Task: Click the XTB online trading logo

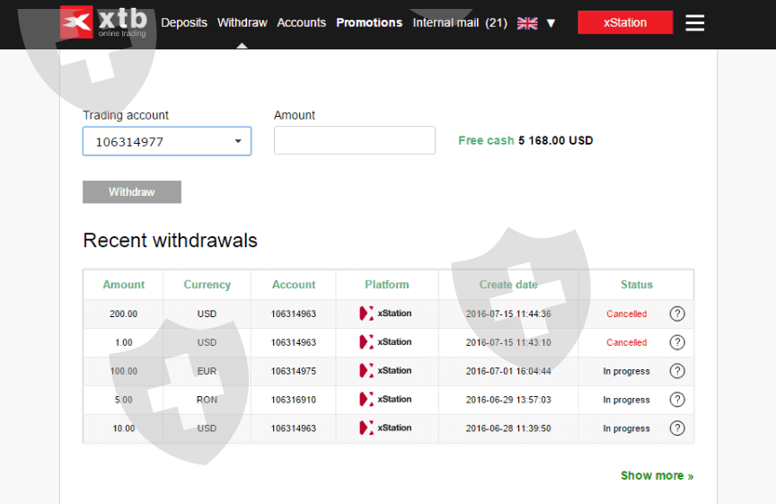Action: [x=103, y=22]
